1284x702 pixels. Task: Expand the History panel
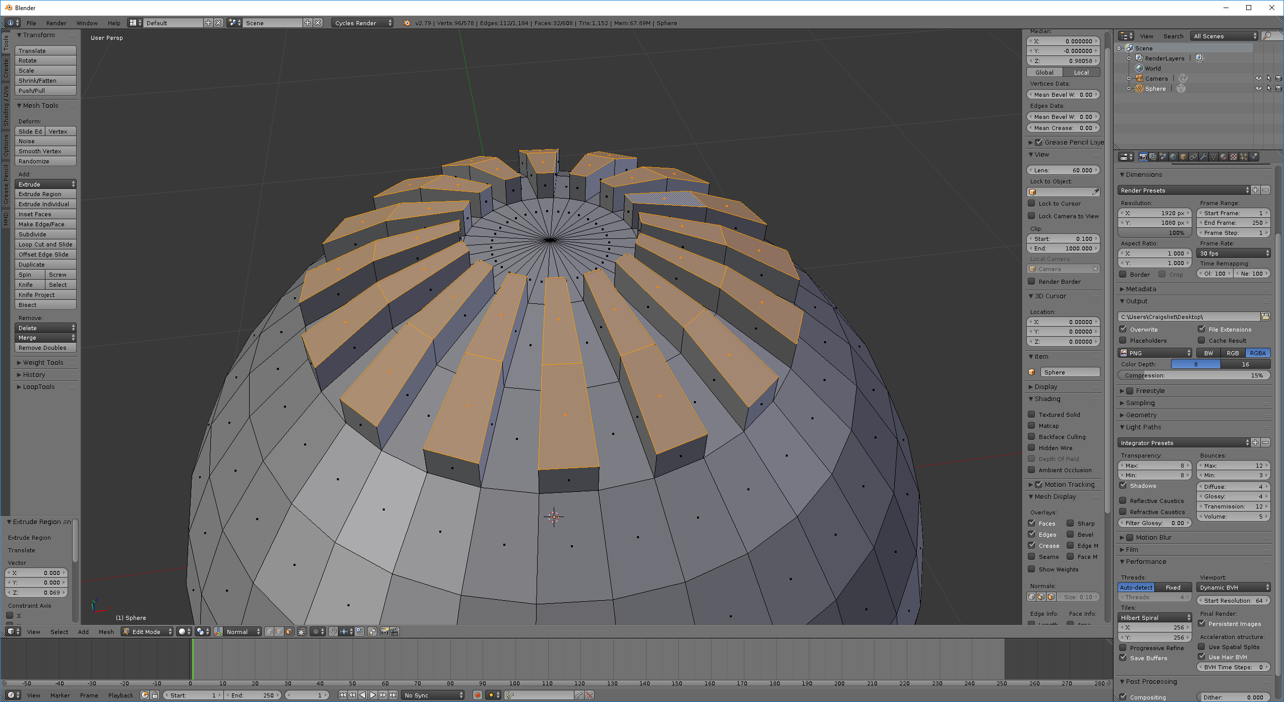tap(34, 374)
